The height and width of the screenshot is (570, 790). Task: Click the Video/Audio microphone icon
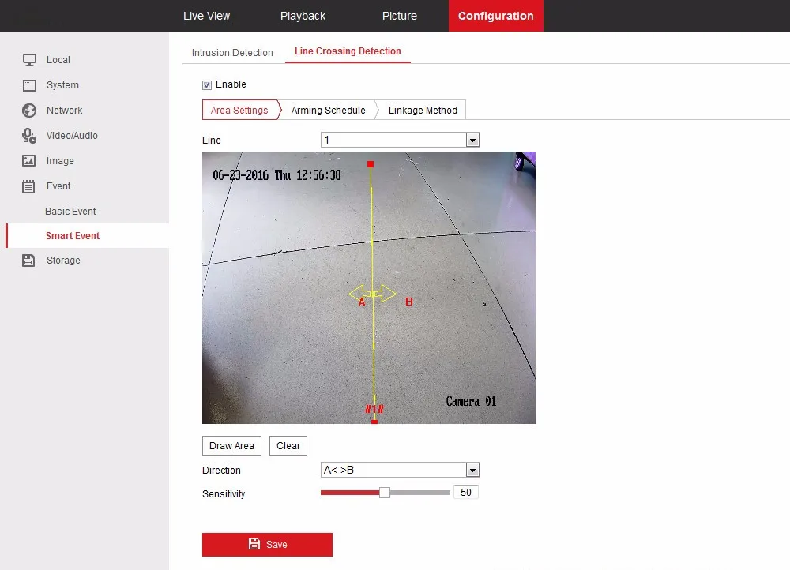(29, 136)
